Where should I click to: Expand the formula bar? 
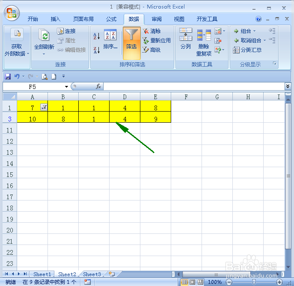[x=288, y=86]
